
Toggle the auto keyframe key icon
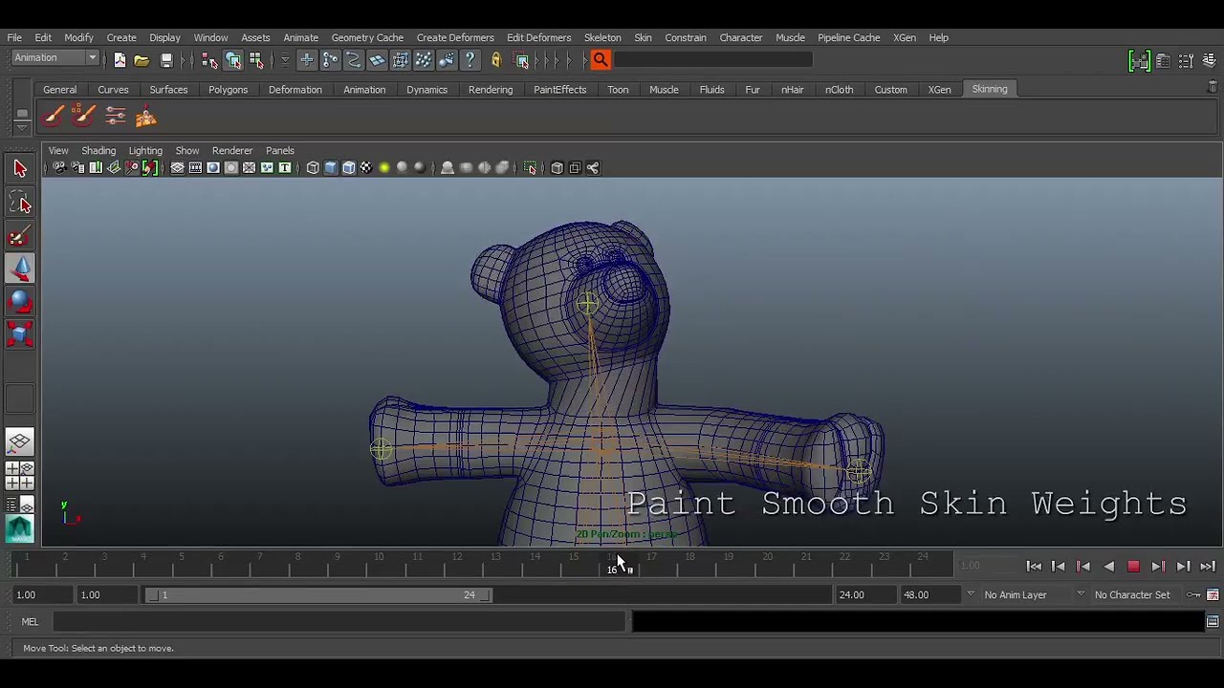(x=1193, y=594)
